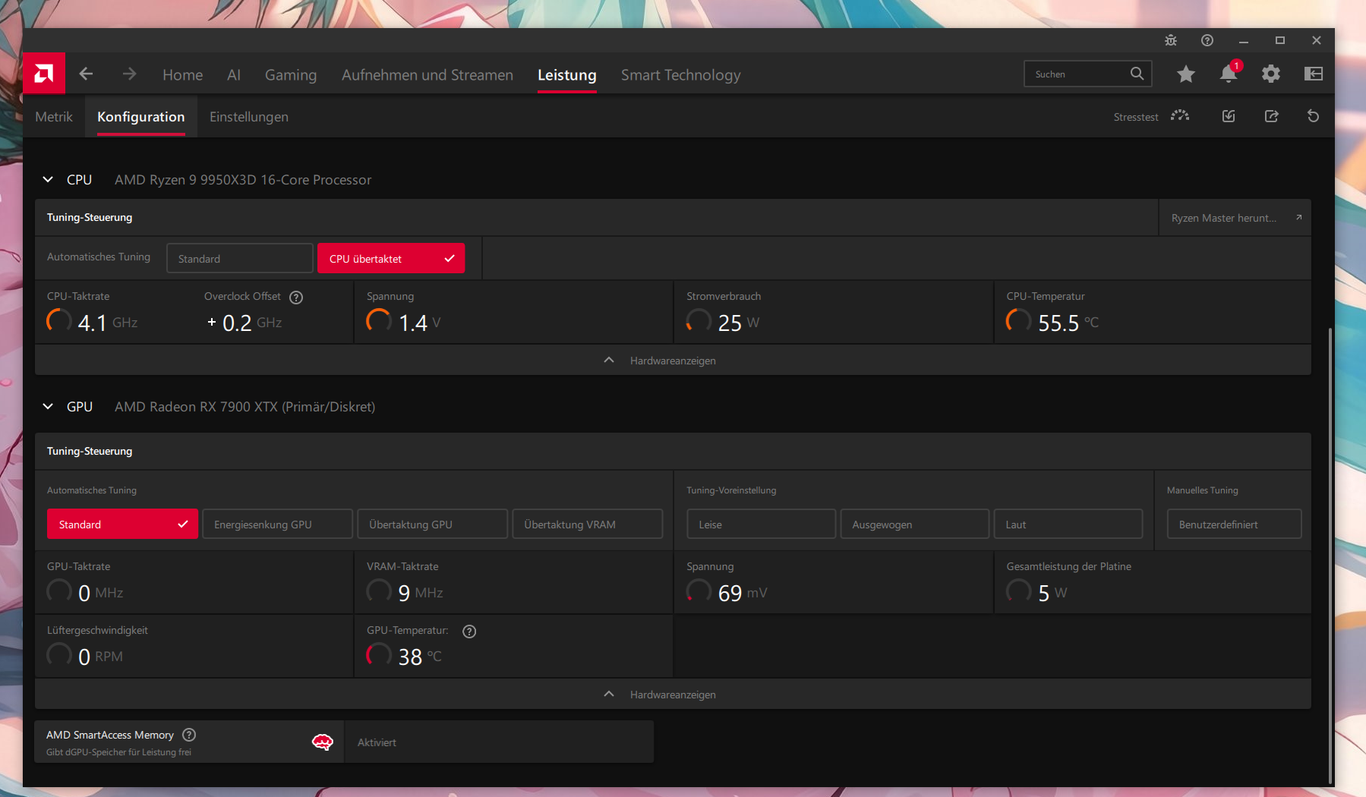Show GPU-Temperatur help tooltip

point(470,631)
